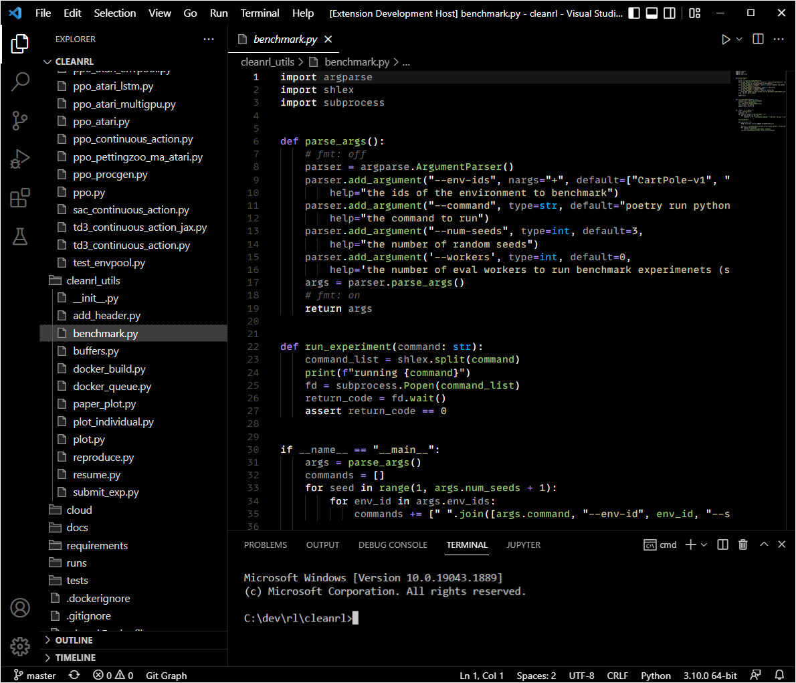Image resolution: width=796 pixels, height=683 pixels.
Task: Open the Explorer view in activity bar
Action: point(20,43)
